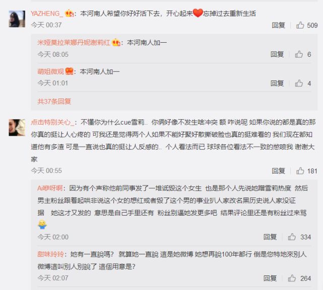Viewport: 323px width, 290px height.
Task: Reply to Ai咿呀啊's comment at 02:00
Action: (x=270, y=237)
